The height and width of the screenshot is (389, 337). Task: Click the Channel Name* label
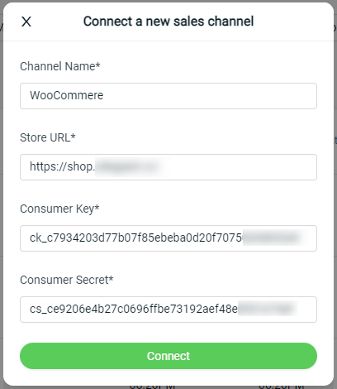[x=60, y=66]
